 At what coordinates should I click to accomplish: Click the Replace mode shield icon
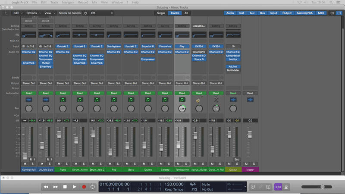pos(253,187)
